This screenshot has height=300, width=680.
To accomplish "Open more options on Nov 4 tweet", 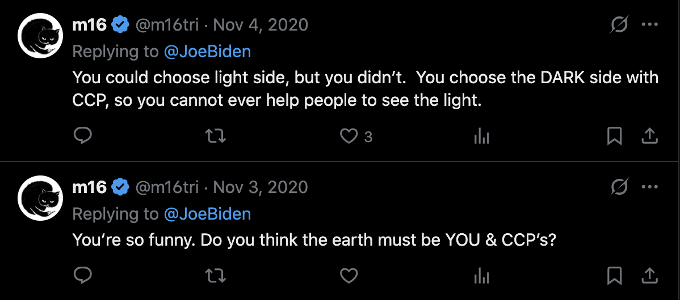I will [x=649, y=25].
